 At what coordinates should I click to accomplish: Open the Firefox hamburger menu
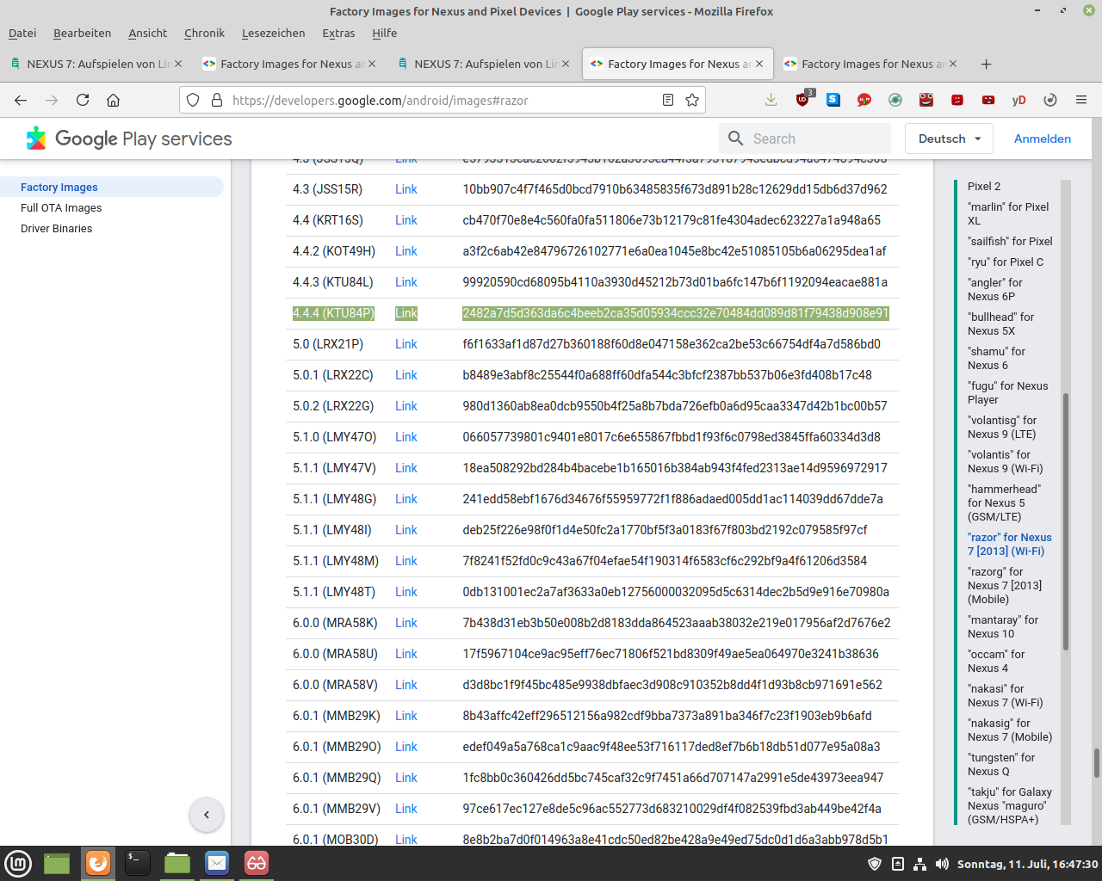point(1081,100)
